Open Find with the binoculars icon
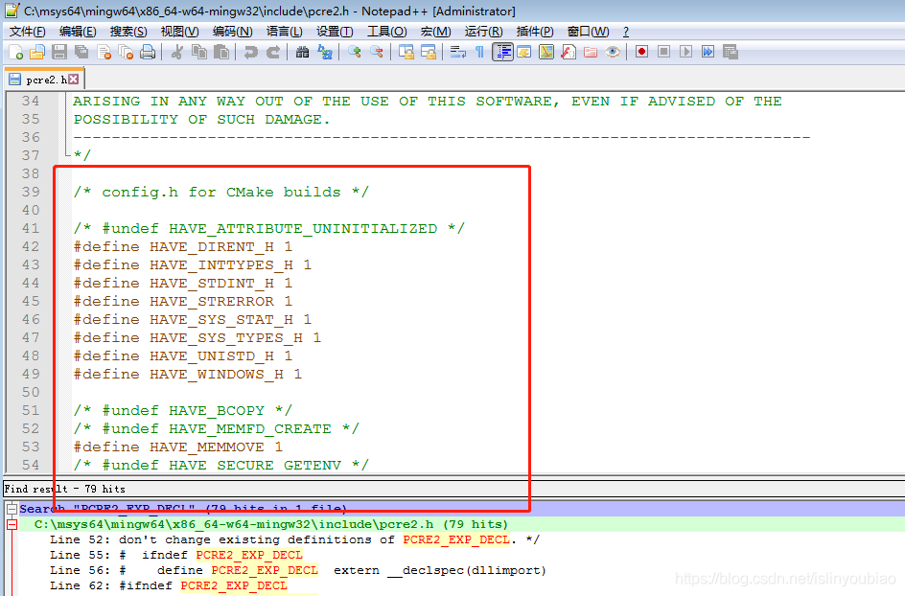Image resolution: width=905 pixels, height=596 pixels. click(x=302, y=52)
